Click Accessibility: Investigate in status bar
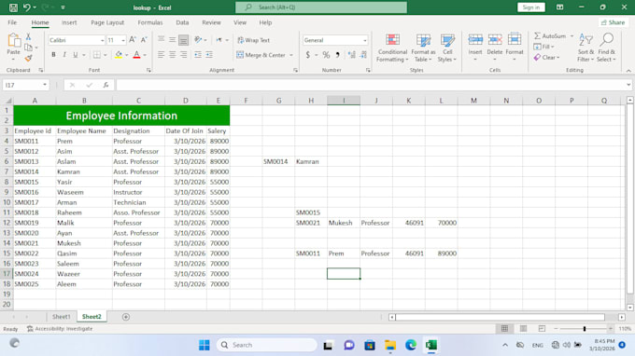 (x=60, y=329)
